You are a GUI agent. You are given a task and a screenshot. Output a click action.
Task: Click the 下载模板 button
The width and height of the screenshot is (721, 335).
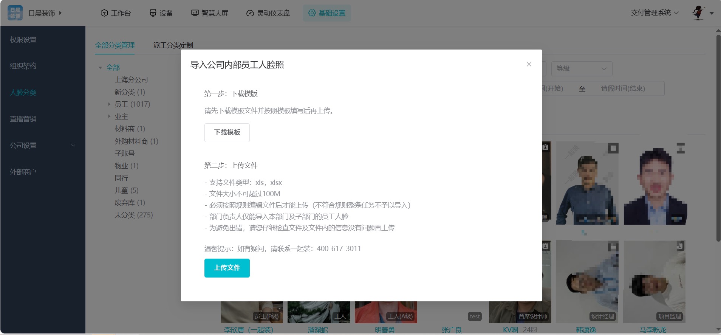[227, 132]
